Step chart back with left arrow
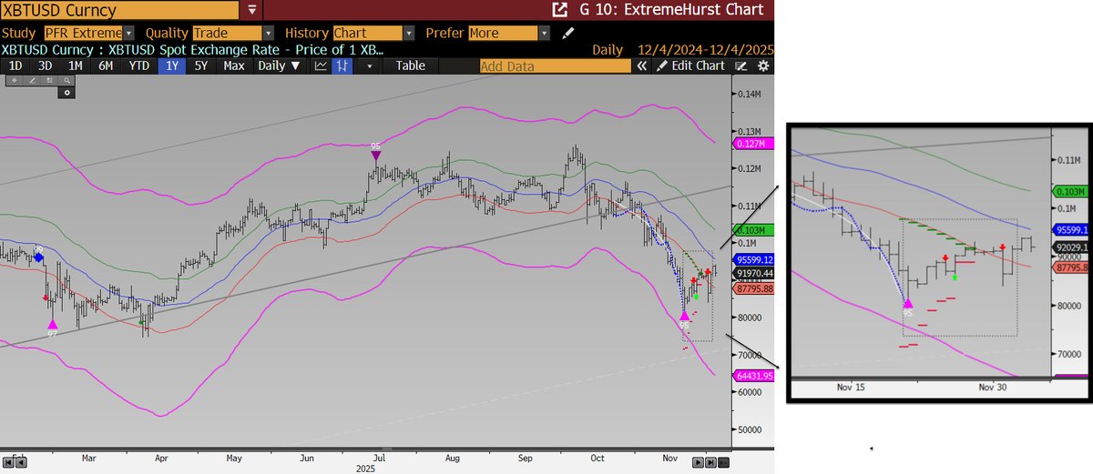This screenshot has height=474, width=1093. [21, 462]
